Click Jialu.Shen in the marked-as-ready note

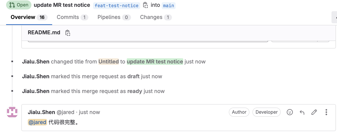36,91
